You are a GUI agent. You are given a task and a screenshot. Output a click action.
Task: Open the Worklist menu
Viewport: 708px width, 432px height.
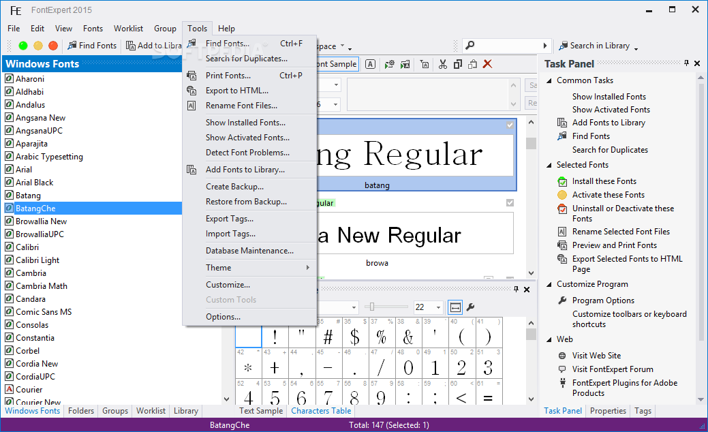coord(128,29)
